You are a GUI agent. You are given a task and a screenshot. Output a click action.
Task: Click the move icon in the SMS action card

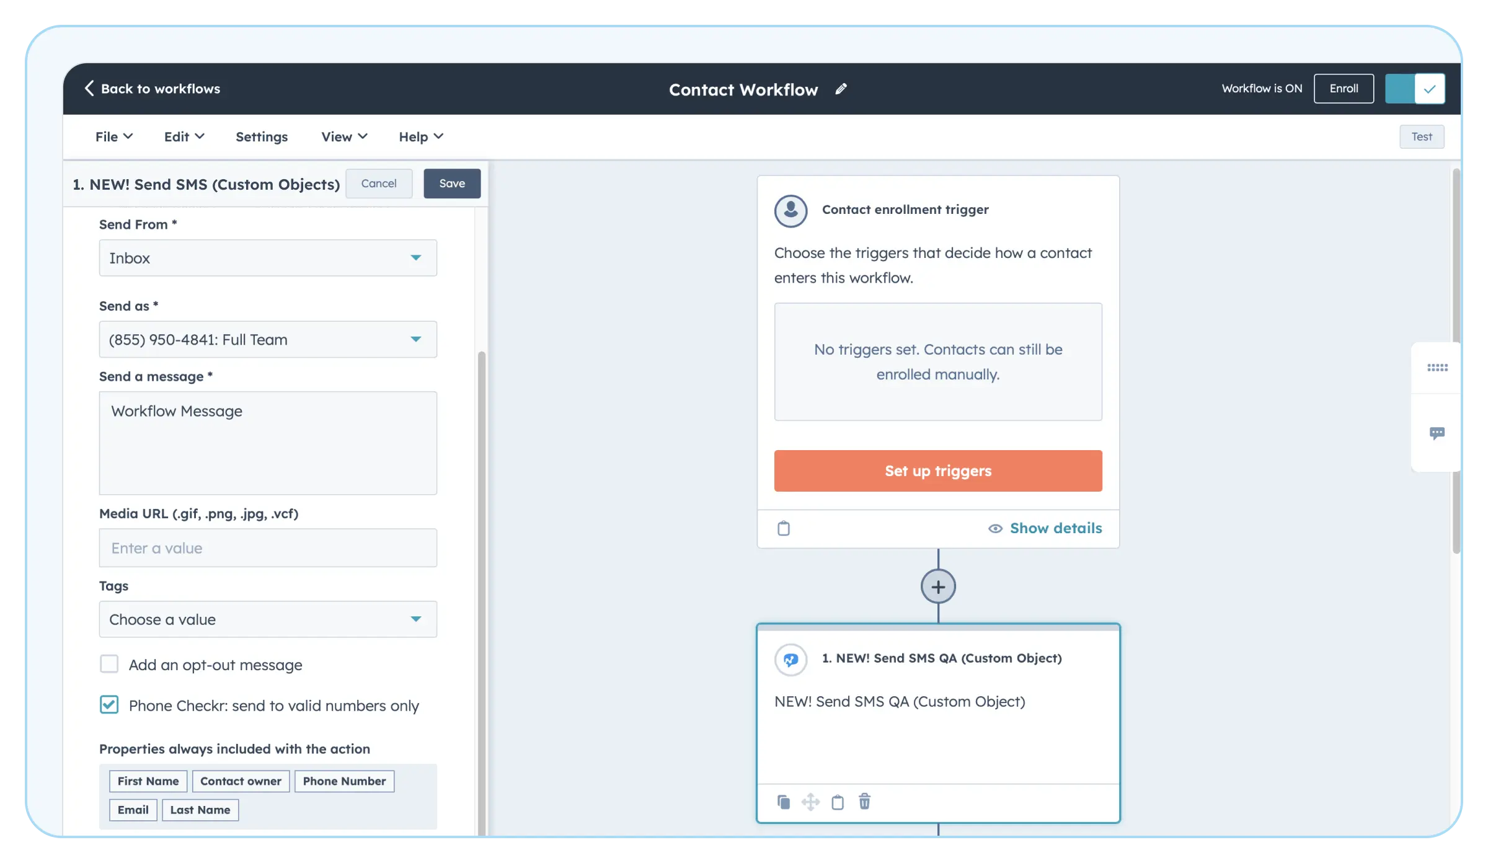tap(810, 802)
